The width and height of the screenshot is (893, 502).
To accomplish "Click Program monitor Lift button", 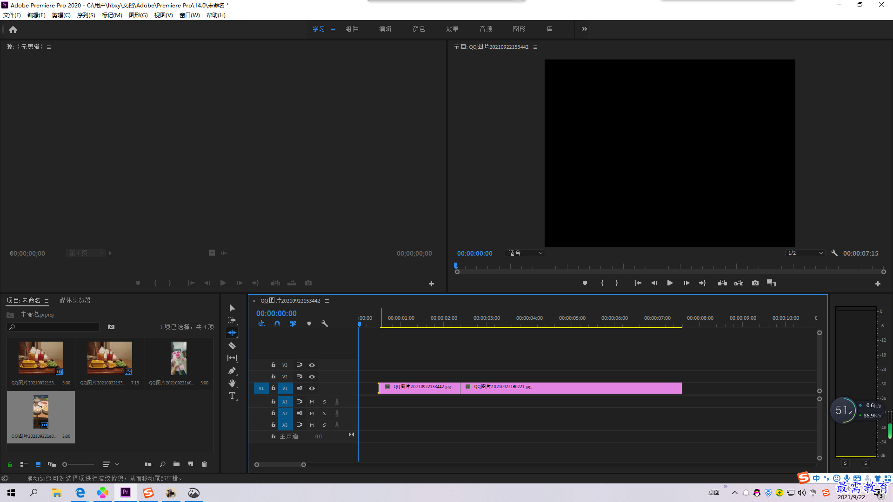I will click(x=722, y=283).
